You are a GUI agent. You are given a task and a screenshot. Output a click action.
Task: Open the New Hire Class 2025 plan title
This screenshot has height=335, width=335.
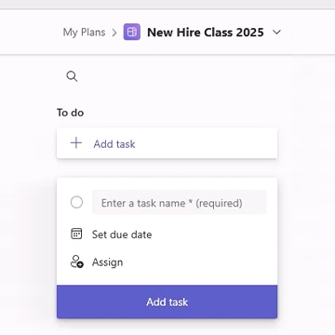[206, 33]
